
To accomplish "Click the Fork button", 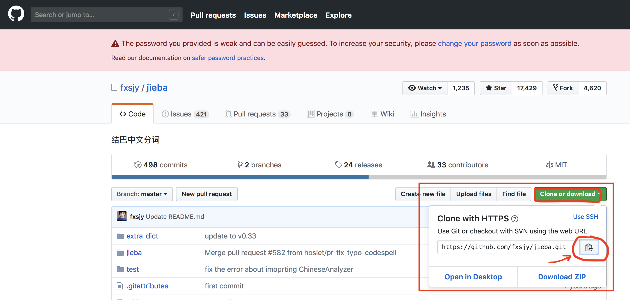I will (563, 88).
